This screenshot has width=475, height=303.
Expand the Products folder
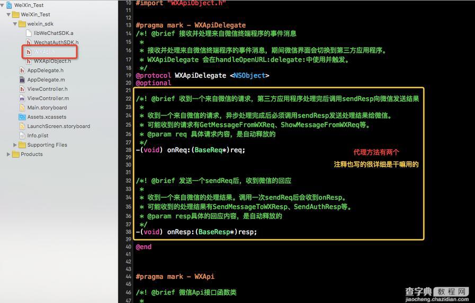(8, 154)
